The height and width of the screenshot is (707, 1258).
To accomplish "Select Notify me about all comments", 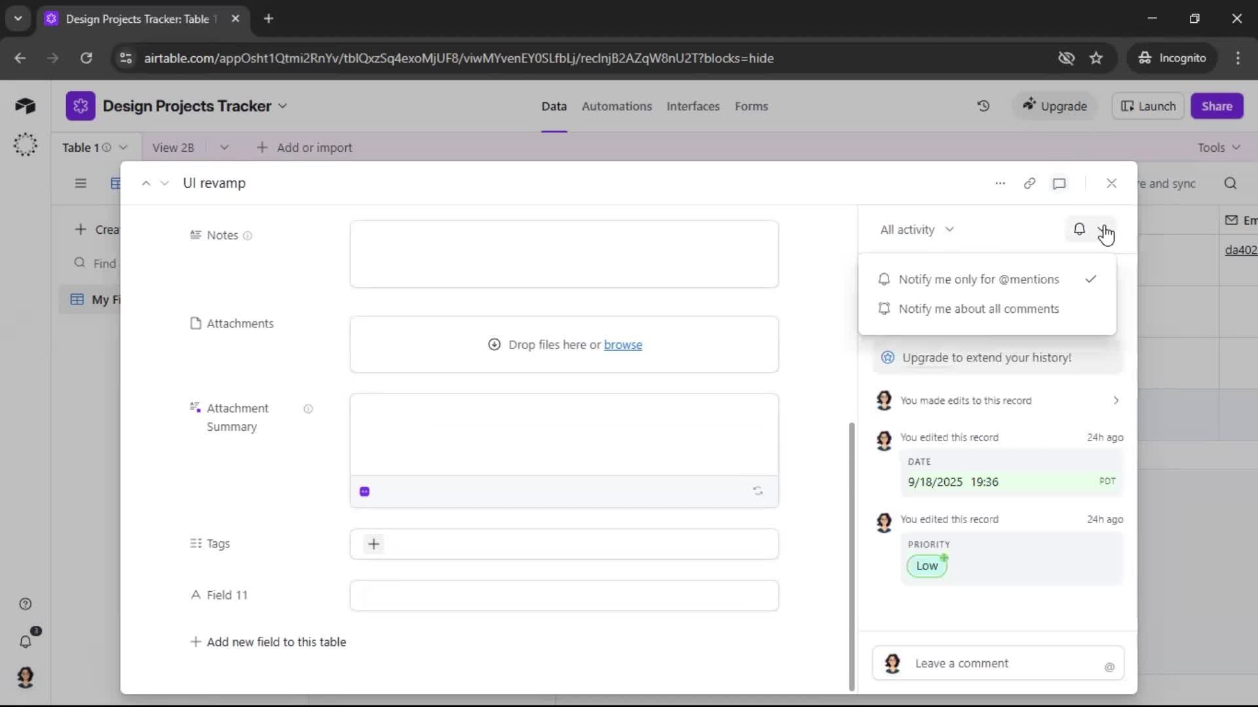I will tap(987, 309).
